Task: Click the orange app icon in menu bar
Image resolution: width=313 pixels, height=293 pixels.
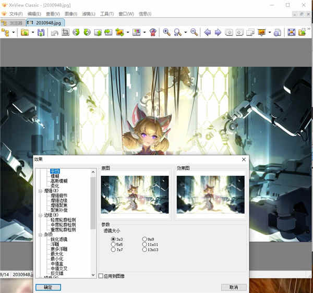Action: [4, 14]
